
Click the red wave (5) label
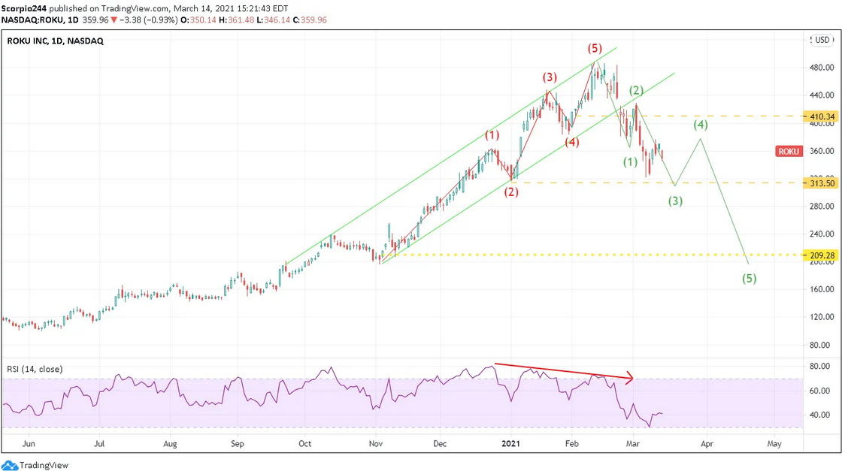click(x=595, y=48)
